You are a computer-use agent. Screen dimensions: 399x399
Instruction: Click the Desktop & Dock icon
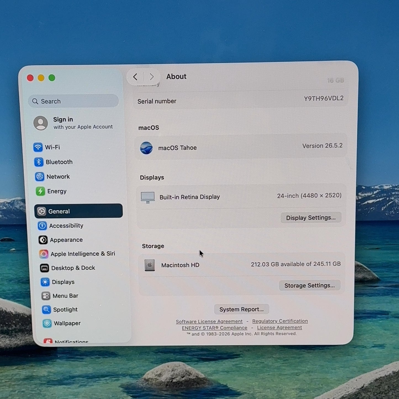click(x=44, y=268)
